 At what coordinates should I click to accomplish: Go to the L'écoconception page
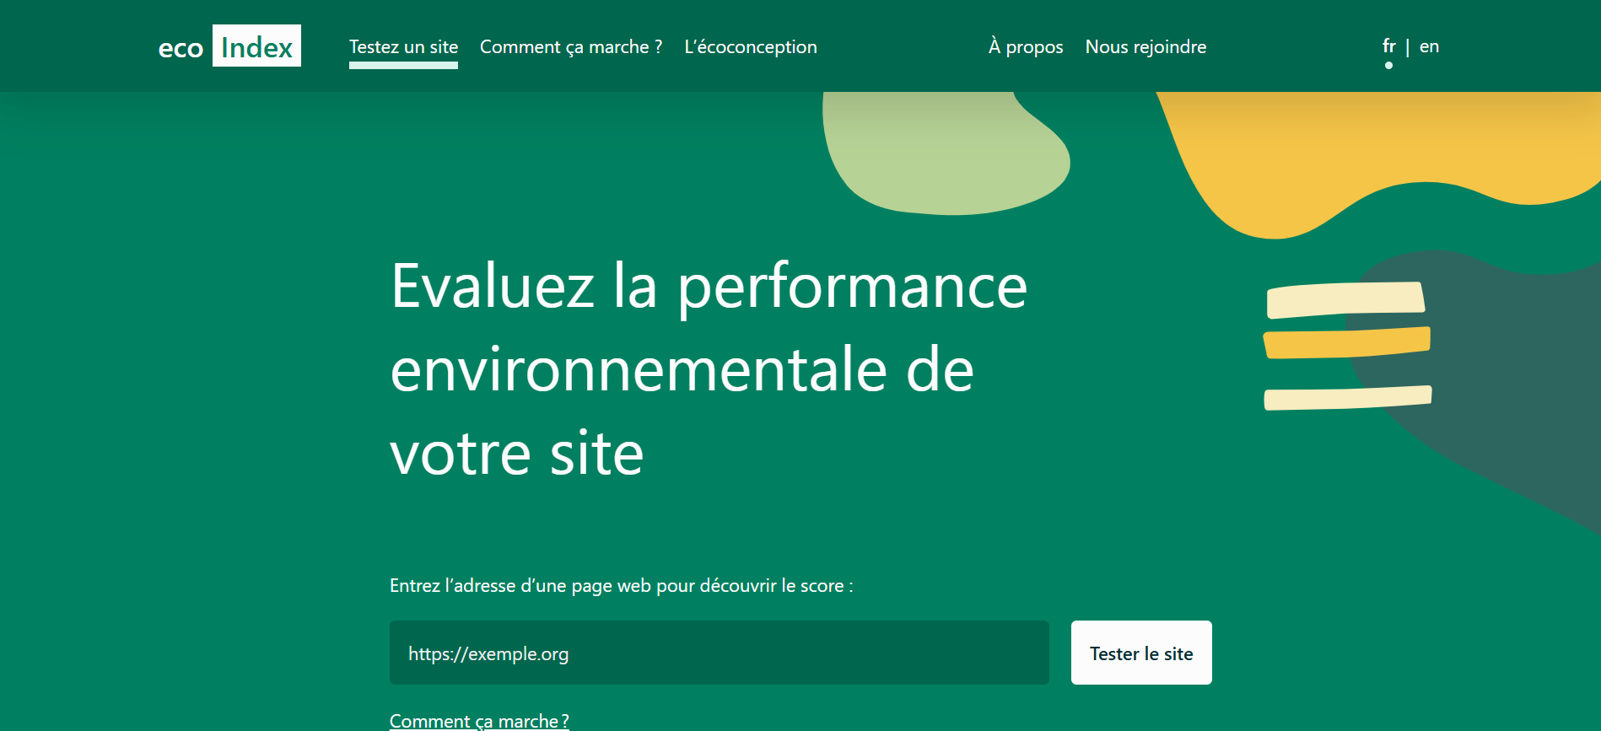pyautogui.click(x=750, y=47)
